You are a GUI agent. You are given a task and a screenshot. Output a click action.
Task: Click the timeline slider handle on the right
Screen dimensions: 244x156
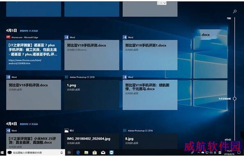tap(235, 99)
